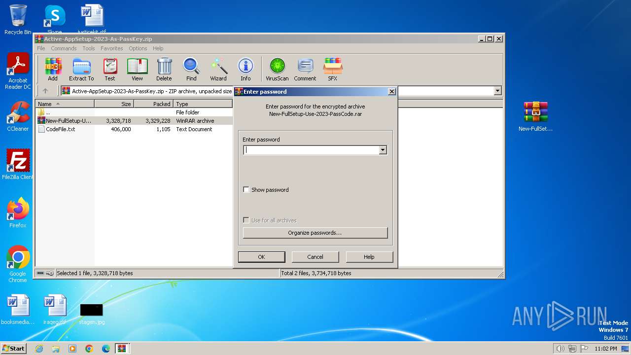
Task: Sort file list by Packed column
Action: pyautogui.click(x=153, y=104)
